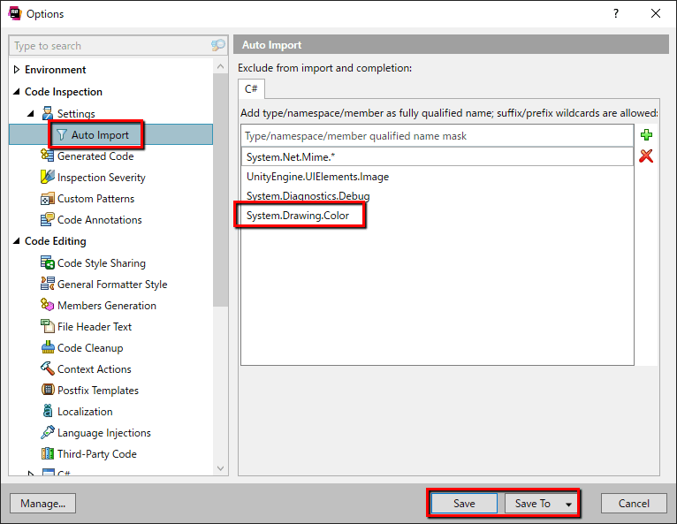Click the Localization icon
Image resolution: width=677 pixels, height=524 pixels.
pyautogui.click(x=47, y=411)
